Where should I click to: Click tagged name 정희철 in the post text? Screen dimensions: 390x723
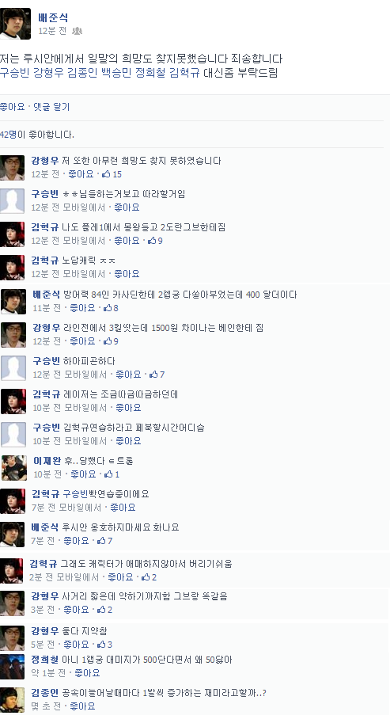(150, 73)
